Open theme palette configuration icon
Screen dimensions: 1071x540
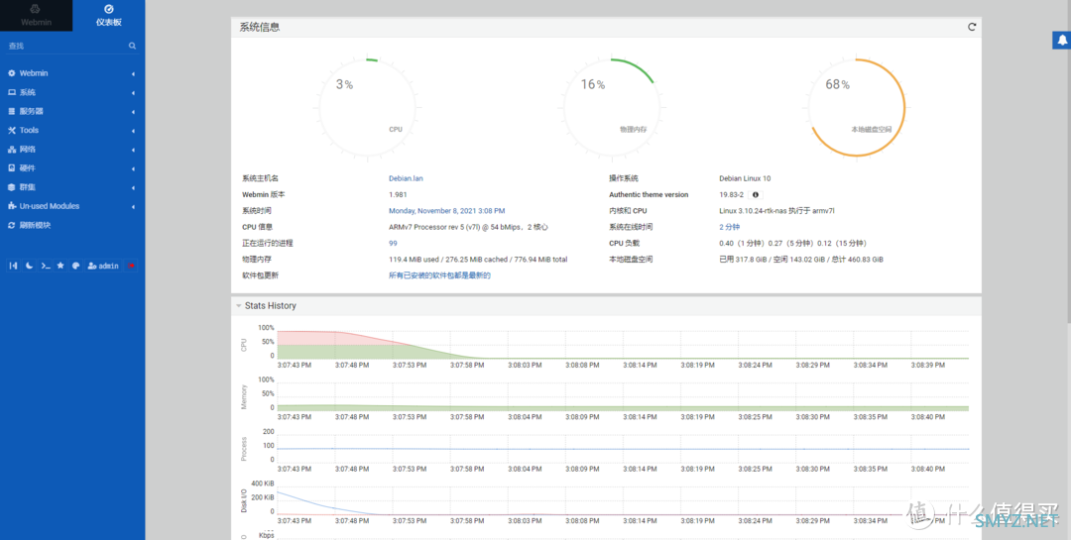(75, 266)
